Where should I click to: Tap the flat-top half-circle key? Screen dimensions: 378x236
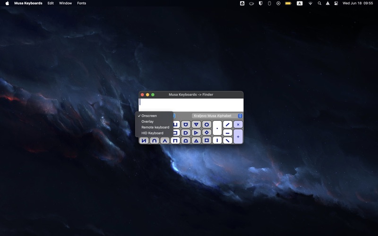186,125
